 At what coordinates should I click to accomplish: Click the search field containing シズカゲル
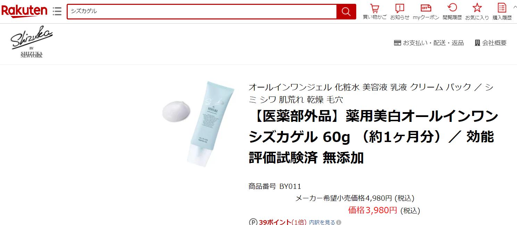coord(202,11)
